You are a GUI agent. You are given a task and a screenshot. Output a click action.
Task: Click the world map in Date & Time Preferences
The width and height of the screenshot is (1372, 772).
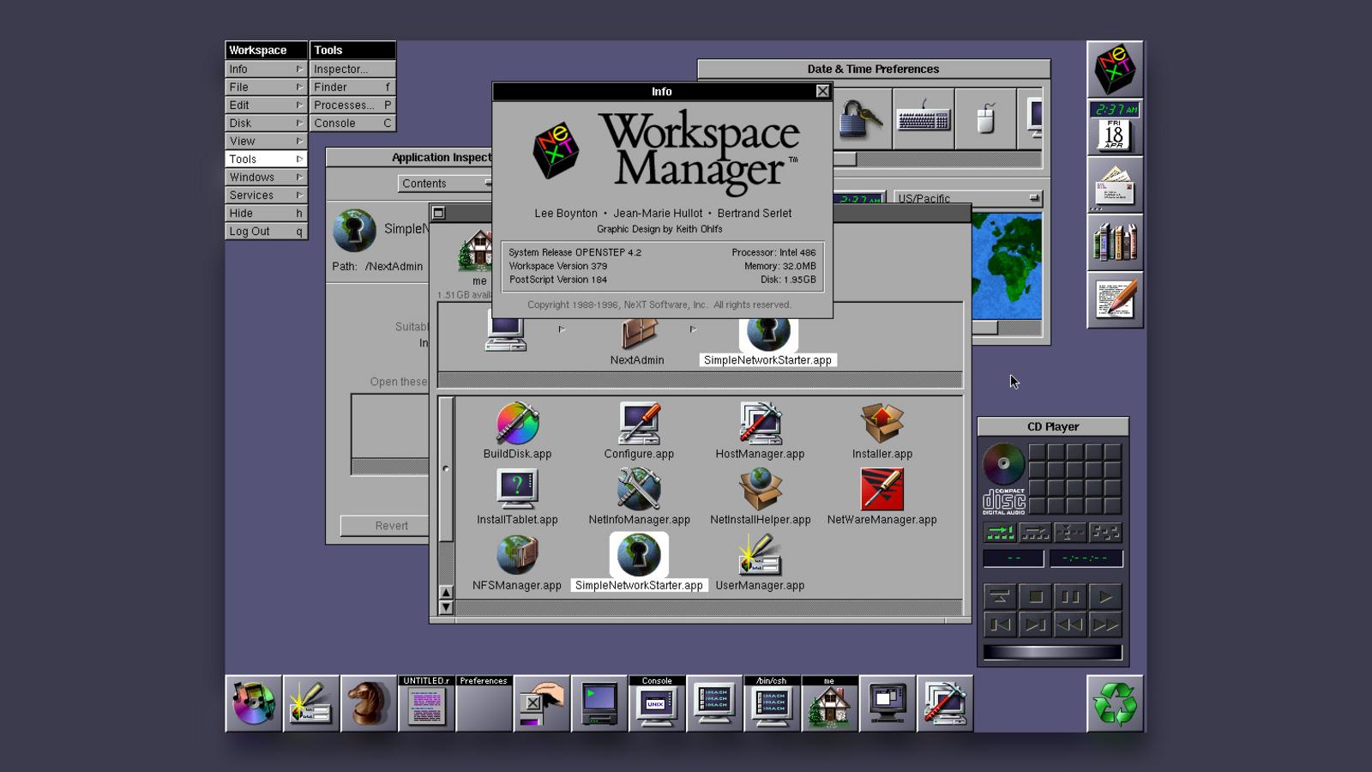pos(1007,266)
